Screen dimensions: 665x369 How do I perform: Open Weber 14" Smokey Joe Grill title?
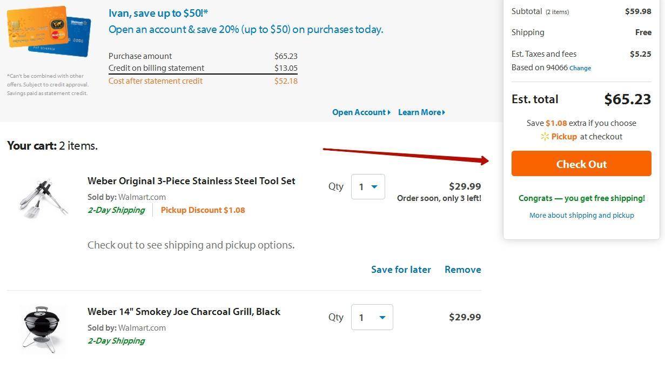click(184, 312)
